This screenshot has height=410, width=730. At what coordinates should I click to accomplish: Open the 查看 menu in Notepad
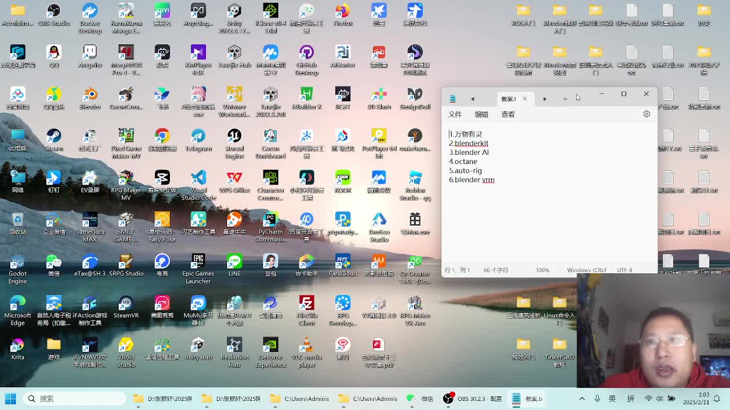508,114
